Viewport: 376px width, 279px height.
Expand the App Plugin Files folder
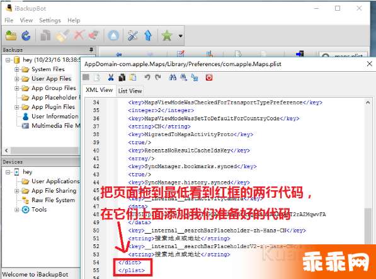(x=16, y=107)
